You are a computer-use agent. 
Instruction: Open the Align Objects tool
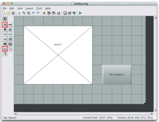click(44, 13)
